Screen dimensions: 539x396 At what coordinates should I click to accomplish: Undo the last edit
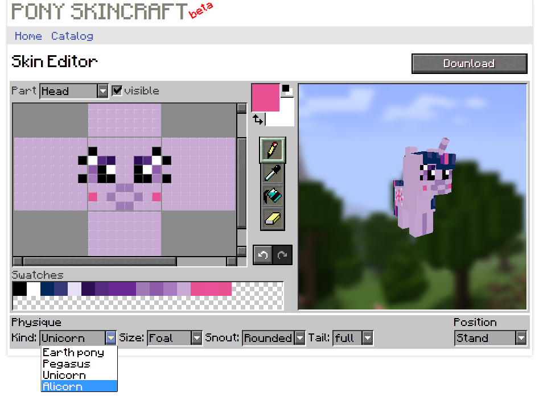(263, 255)
